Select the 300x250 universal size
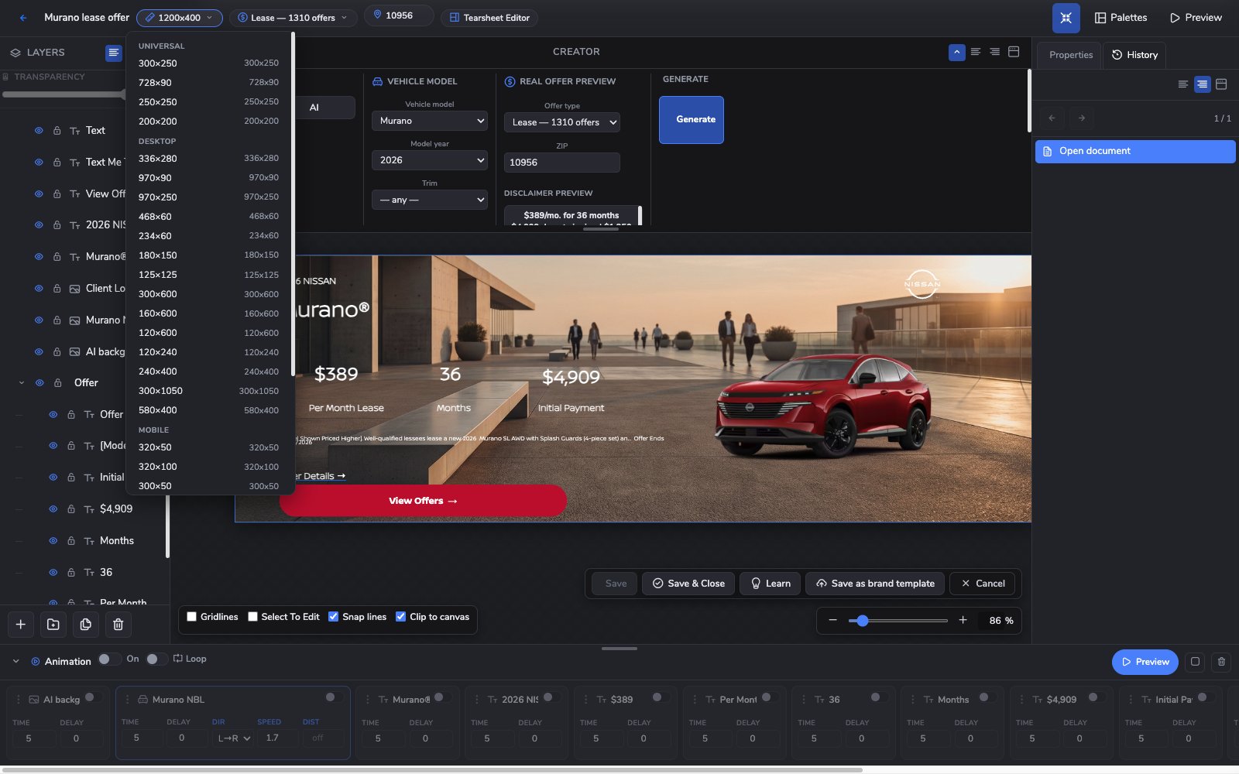1239x774 pixels. (208, 63)
